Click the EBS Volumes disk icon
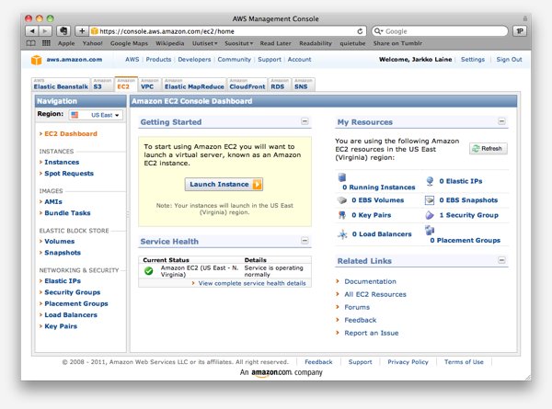The height and width of the screenshot is (409, 552). click(x=342, y=199)
